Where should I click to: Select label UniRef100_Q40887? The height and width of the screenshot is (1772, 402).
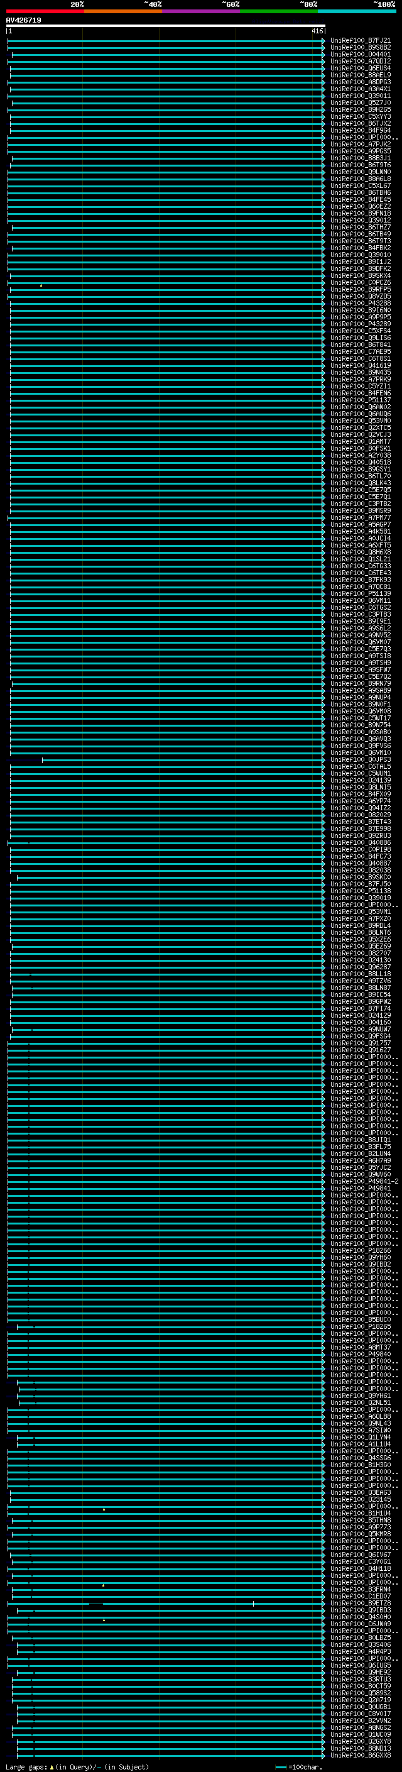pyautogui.click(x=360, y=863)
